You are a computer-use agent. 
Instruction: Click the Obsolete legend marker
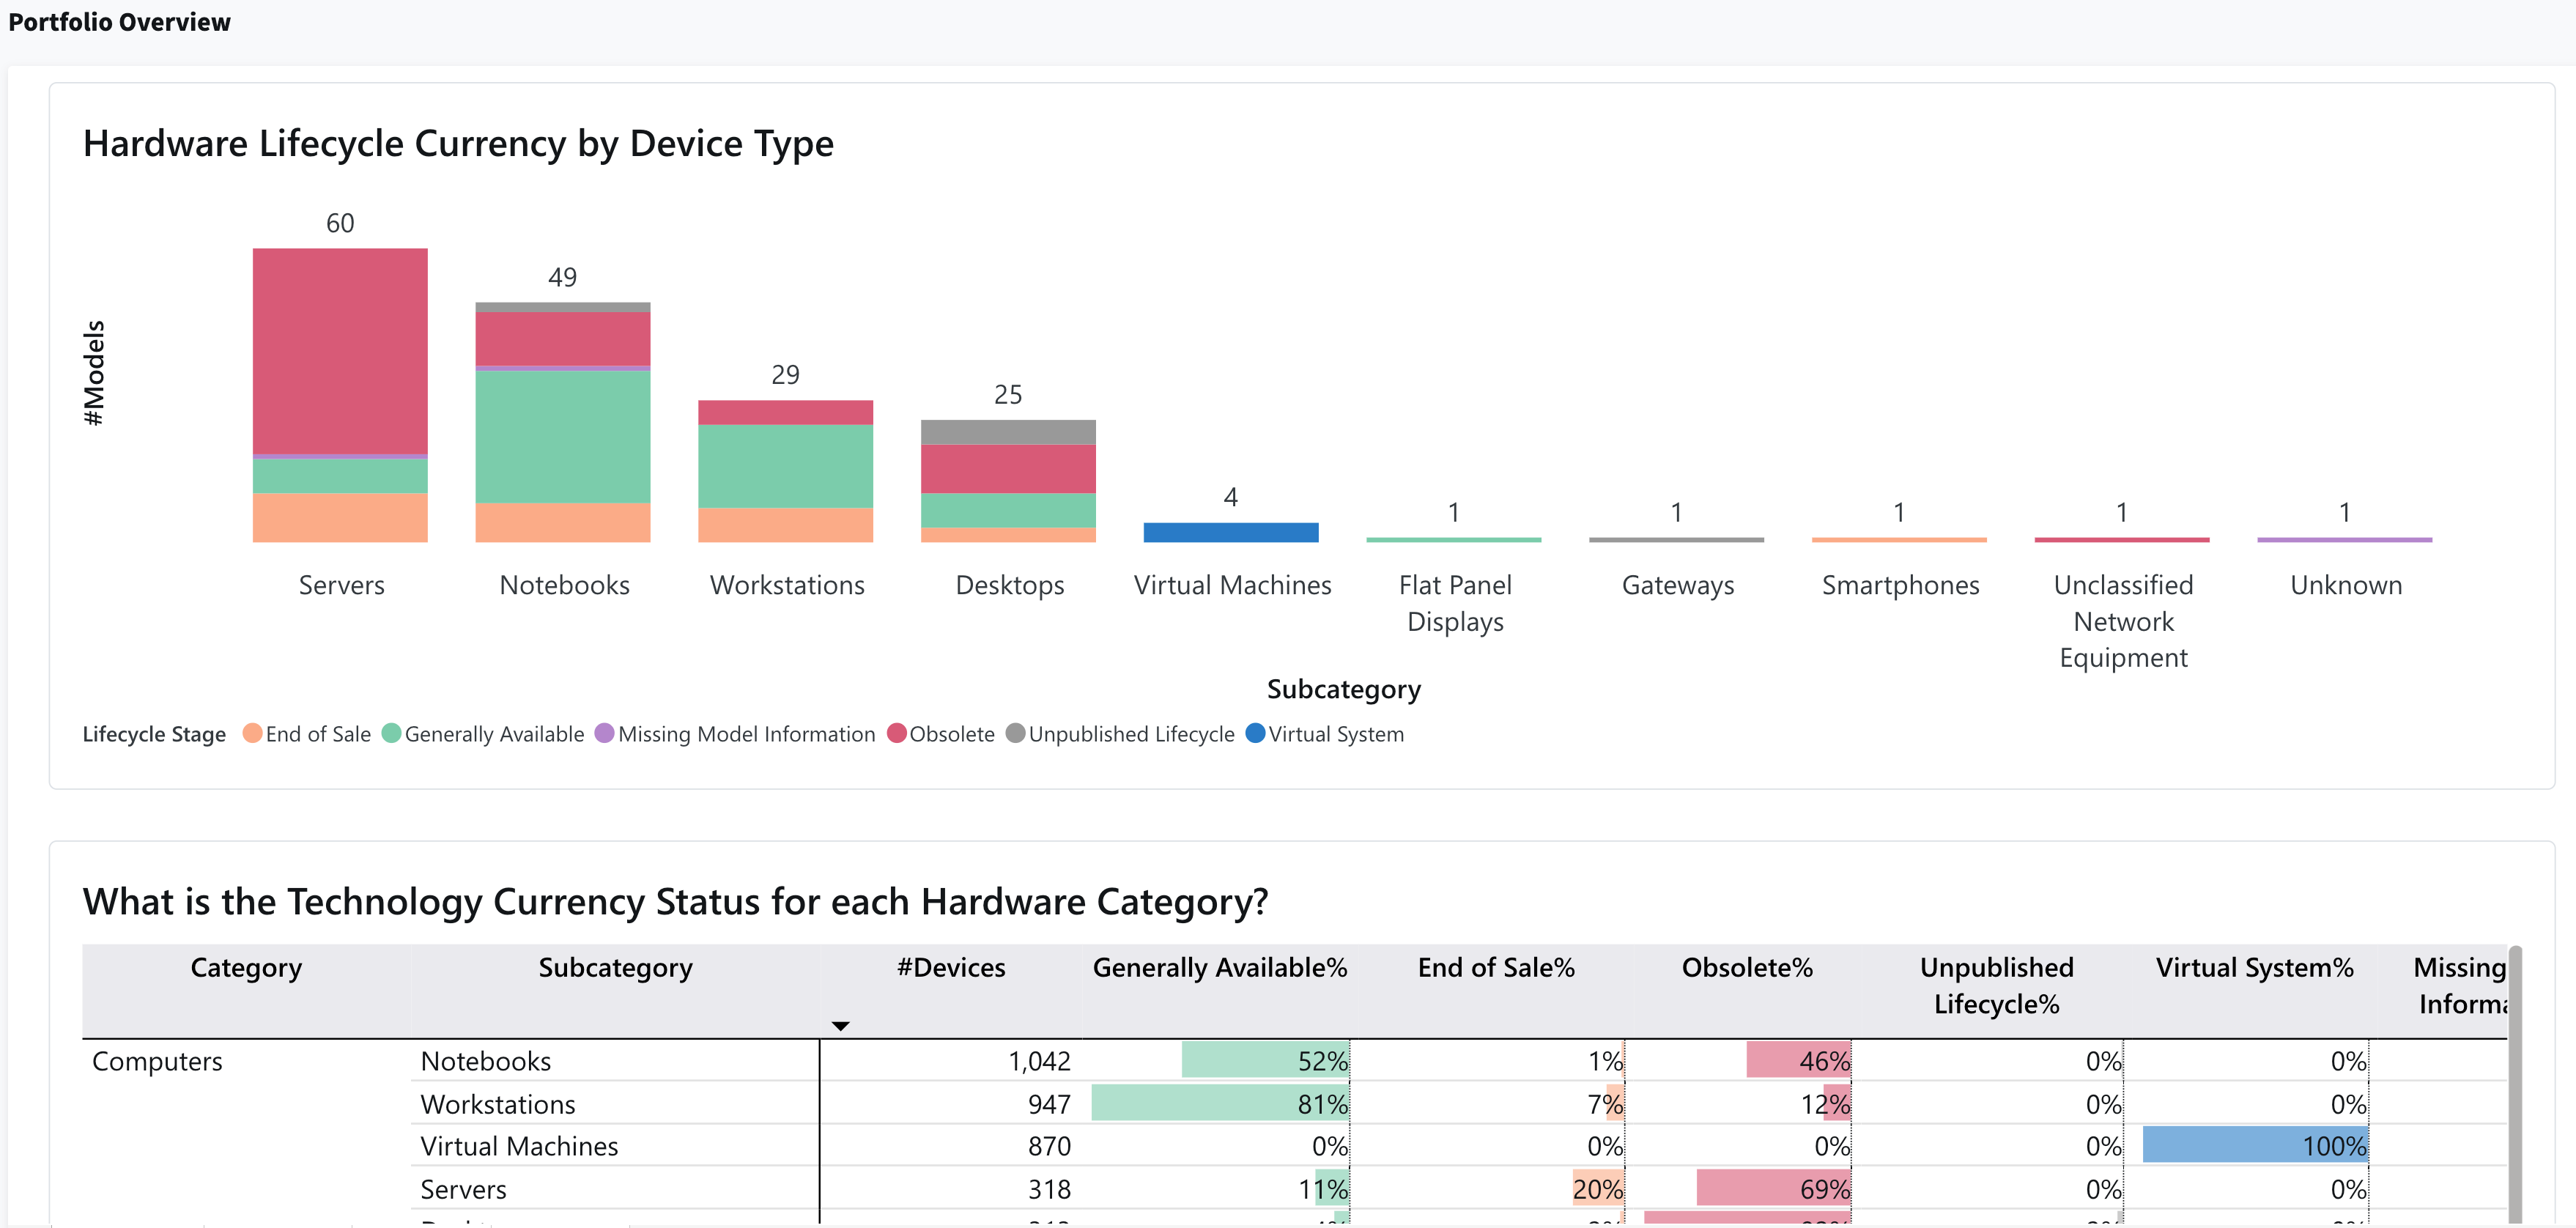pos(896,733)
